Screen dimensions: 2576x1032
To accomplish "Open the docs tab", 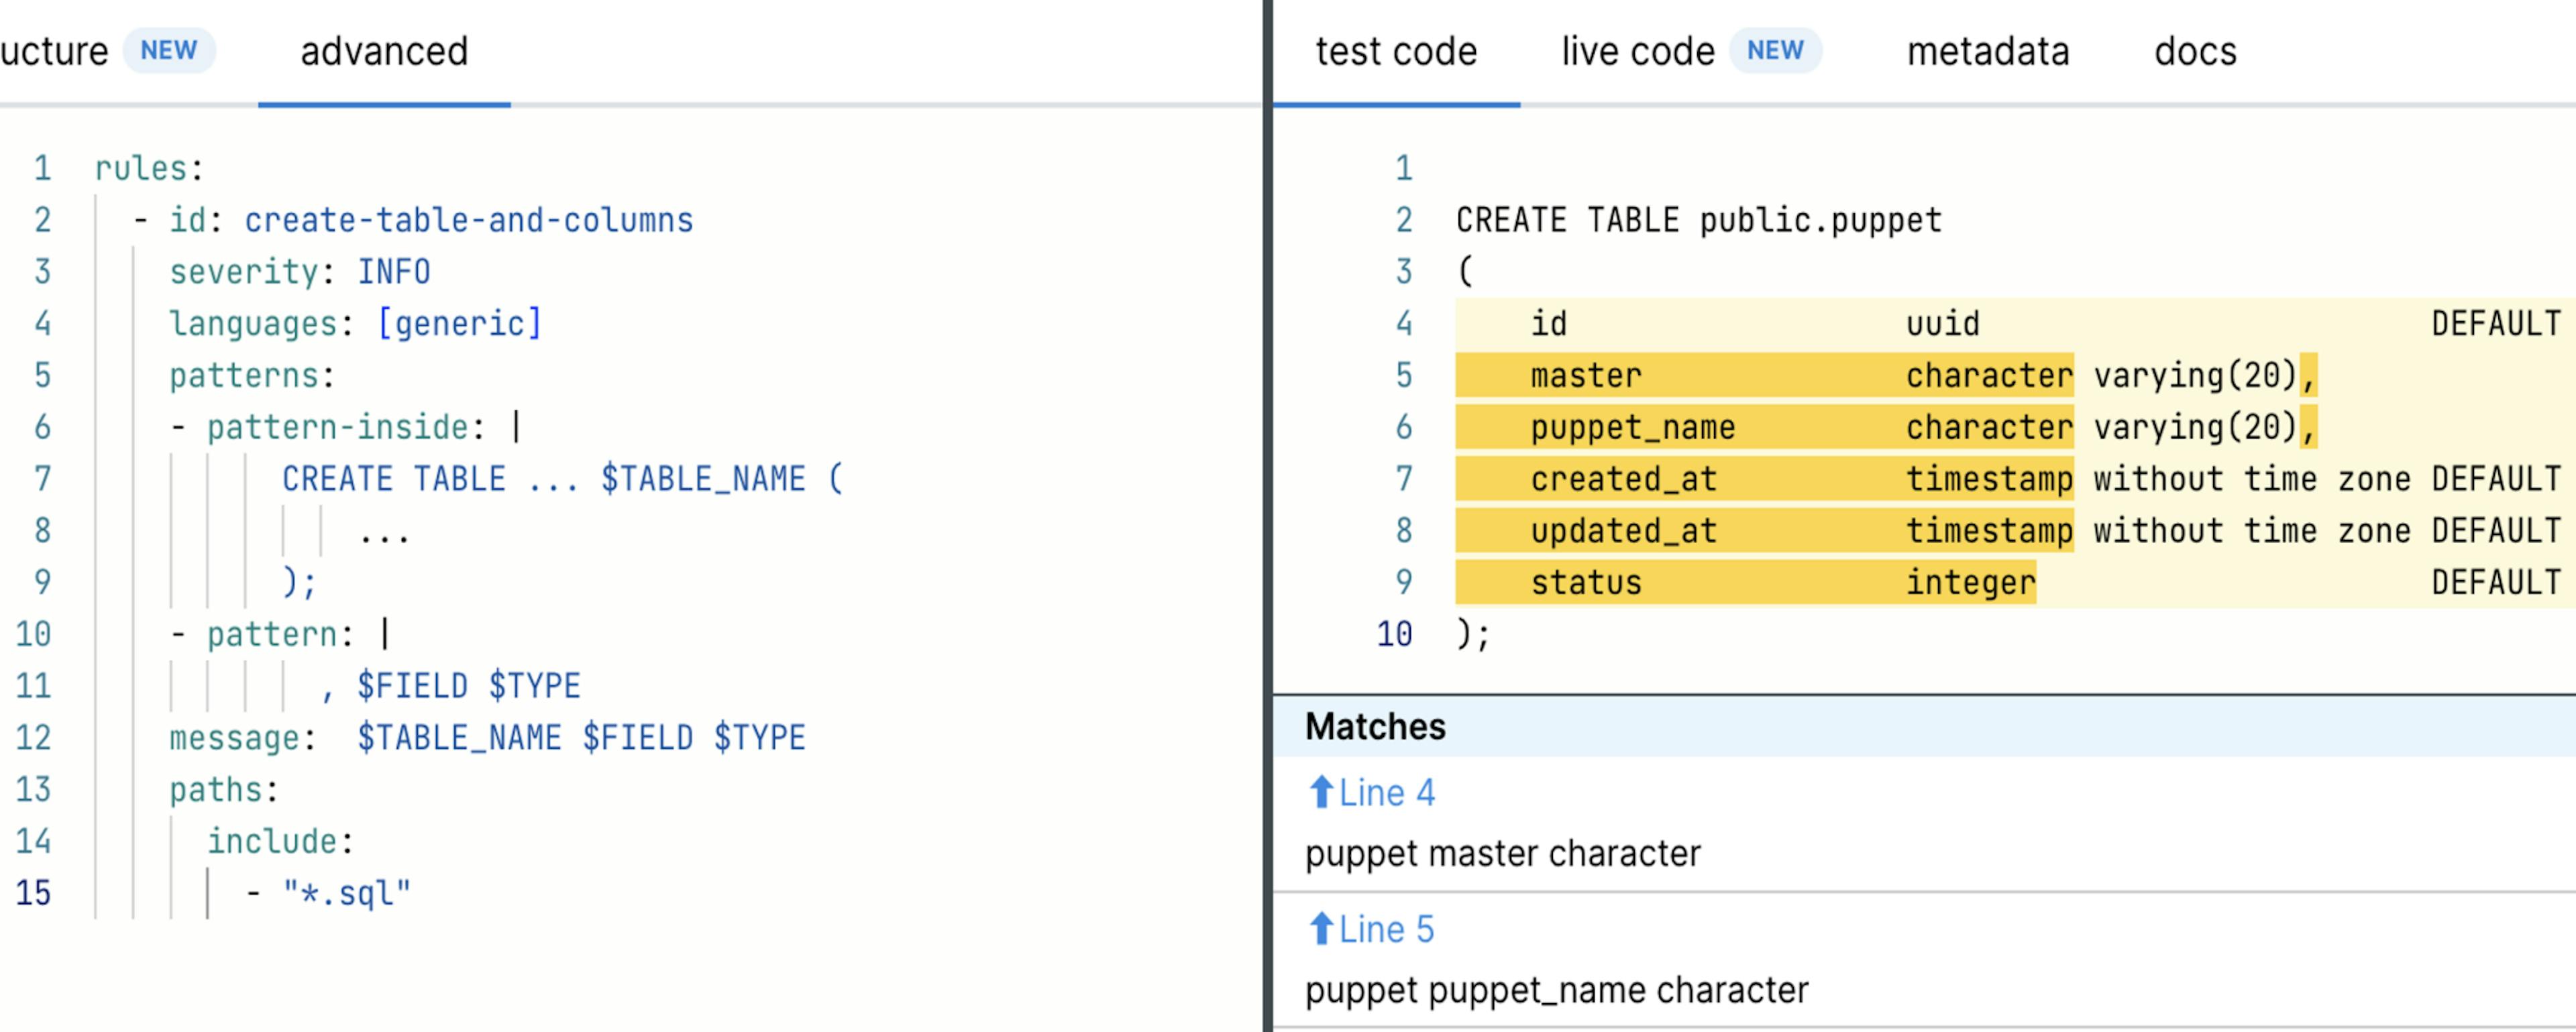I will coord(2195,51).
